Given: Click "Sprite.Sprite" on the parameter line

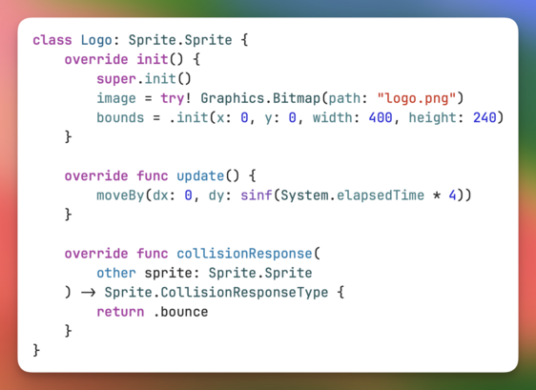Looking at the screenshot, I should pos(260,273).
